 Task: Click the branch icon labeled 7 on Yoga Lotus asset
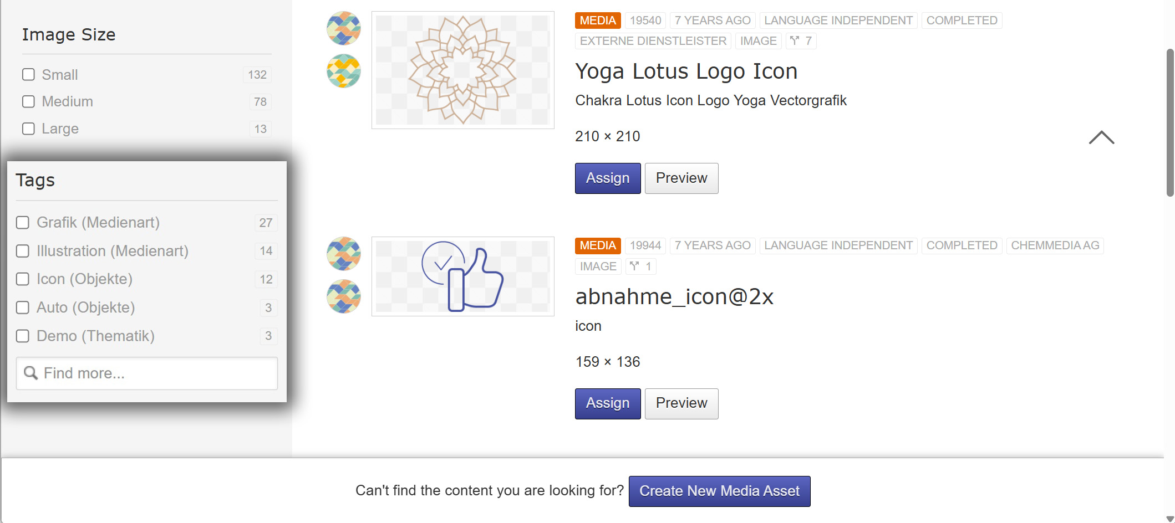coord(801,40)
